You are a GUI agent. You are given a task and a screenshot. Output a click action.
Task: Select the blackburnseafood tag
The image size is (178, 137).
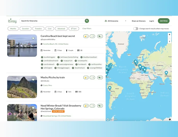pos(89,57)
